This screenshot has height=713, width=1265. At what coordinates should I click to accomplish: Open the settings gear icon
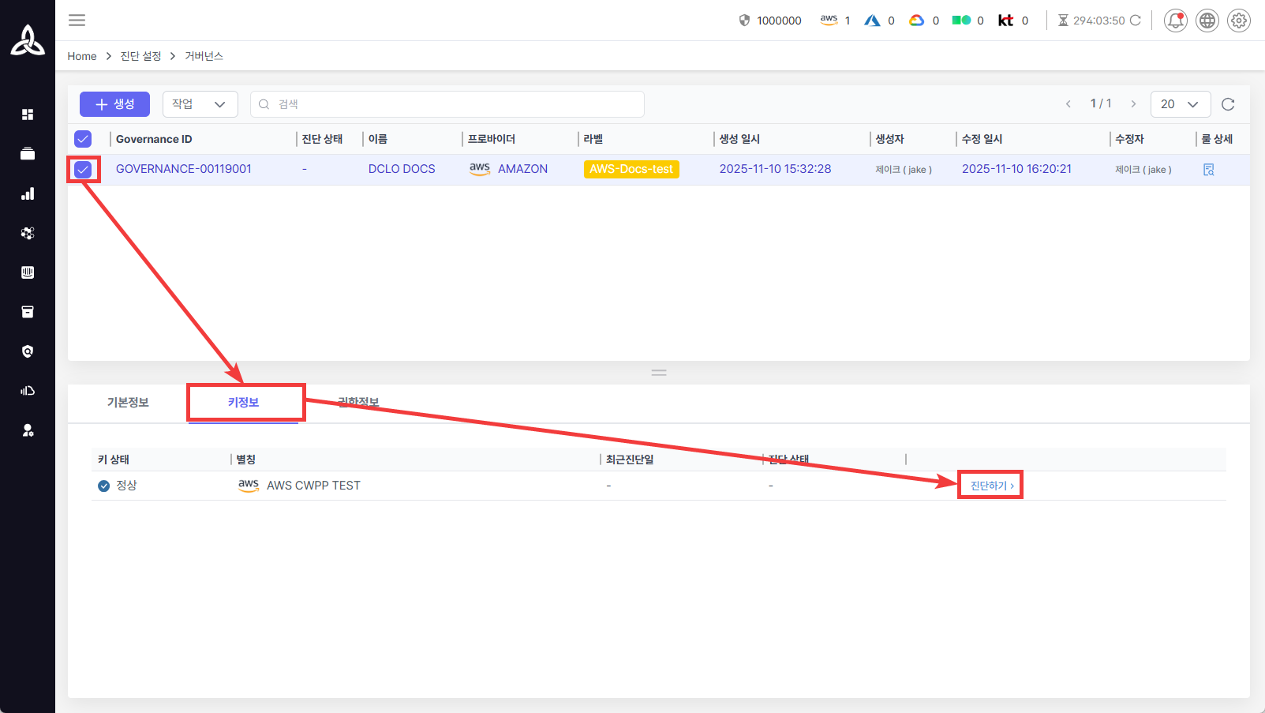point(1238,21)
